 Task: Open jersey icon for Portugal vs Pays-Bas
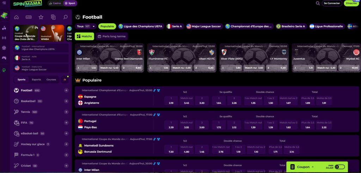click(x=158, y=115)
